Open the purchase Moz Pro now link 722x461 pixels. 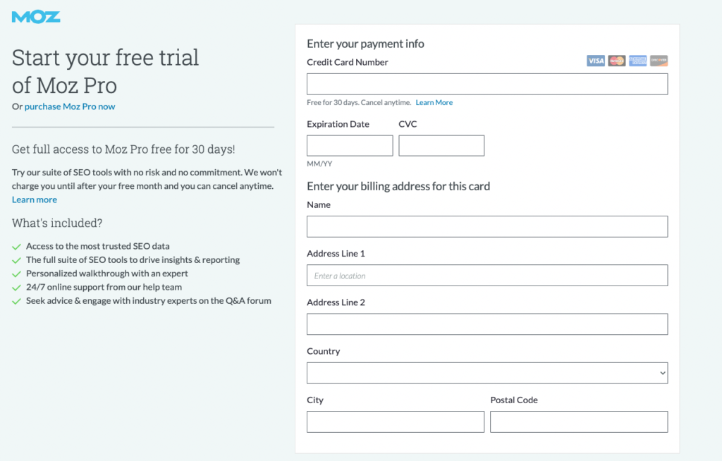(x=69, y=106)
